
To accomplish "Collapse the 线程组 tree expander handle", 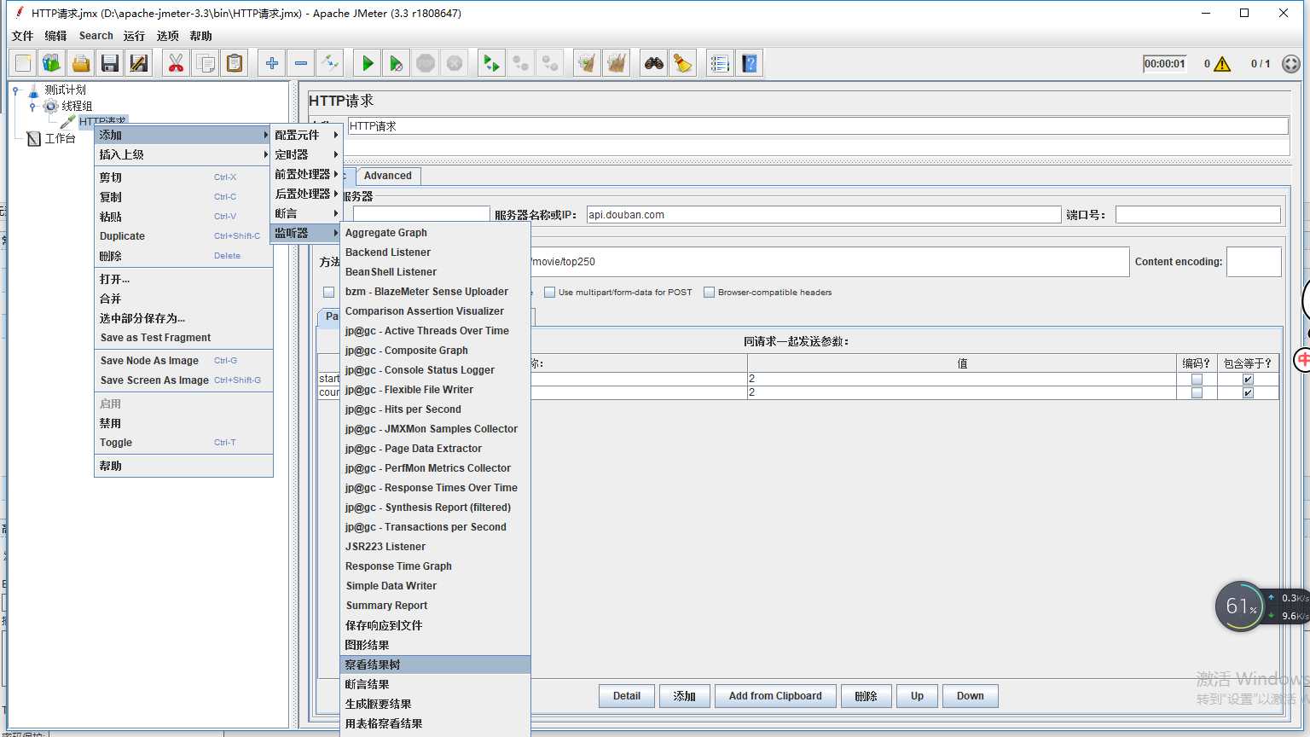I will click(32, 107).
